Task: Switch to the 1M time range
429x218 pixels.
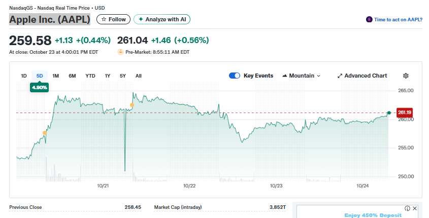Action: [x=56, y=76]
